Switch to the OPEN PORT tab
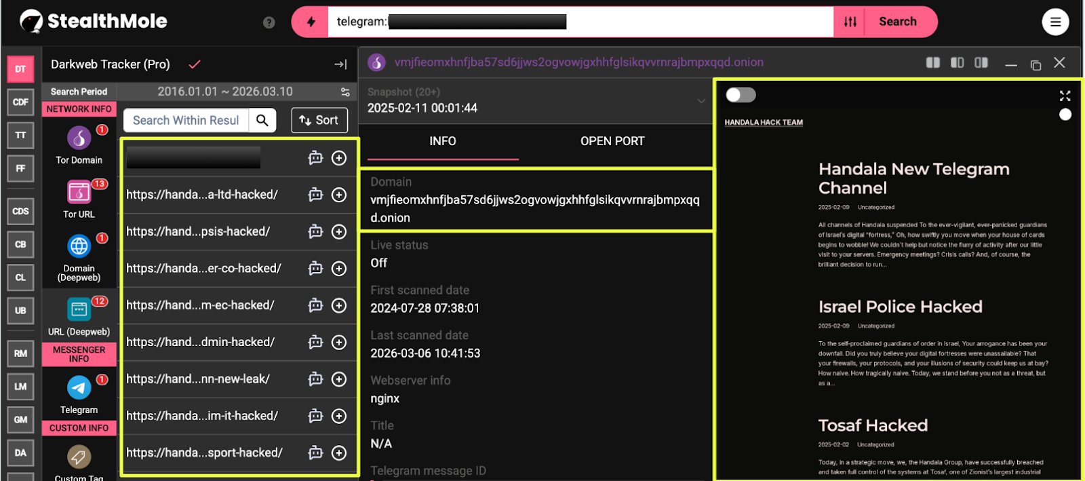Screen dimensions: 1085x481 [612, 141]
